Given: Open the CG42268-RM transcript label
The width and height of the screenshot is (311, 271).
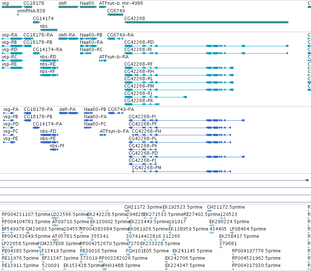Looking at the screenshot, I should pos(139,86).
